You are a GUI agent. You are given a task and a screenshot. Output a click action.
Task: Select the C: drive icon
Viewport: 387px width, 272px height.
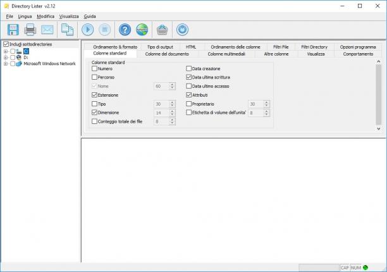[19, 51]
